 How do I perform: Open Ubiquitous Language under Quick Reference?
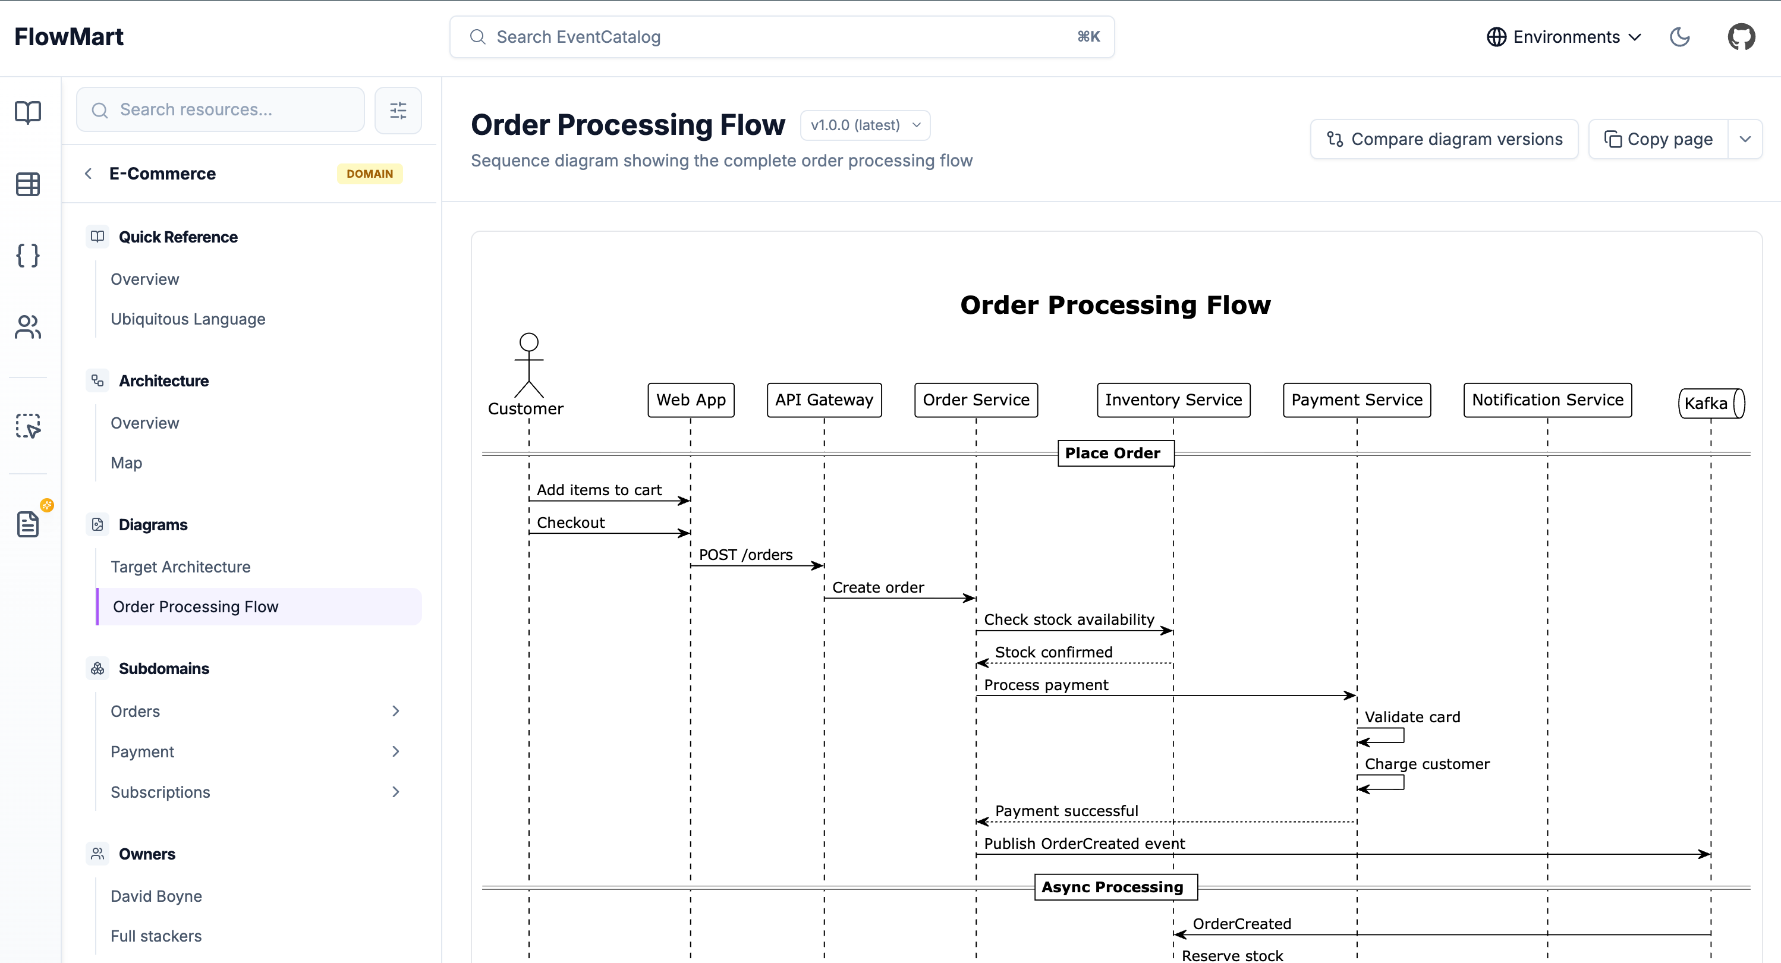coord(187,319)
